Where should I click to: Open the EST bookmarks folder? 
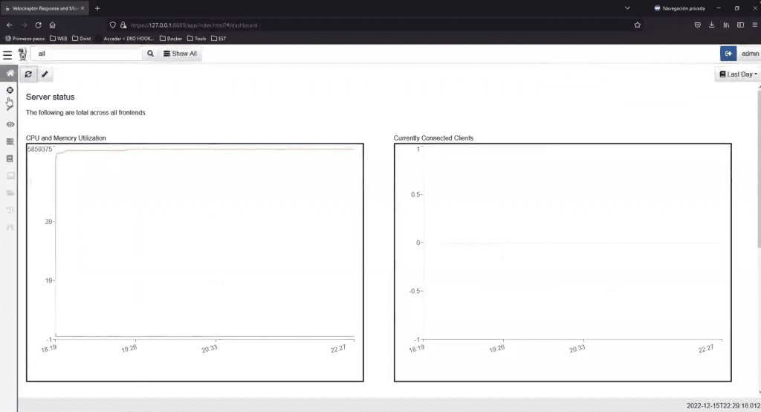(218, 39)
